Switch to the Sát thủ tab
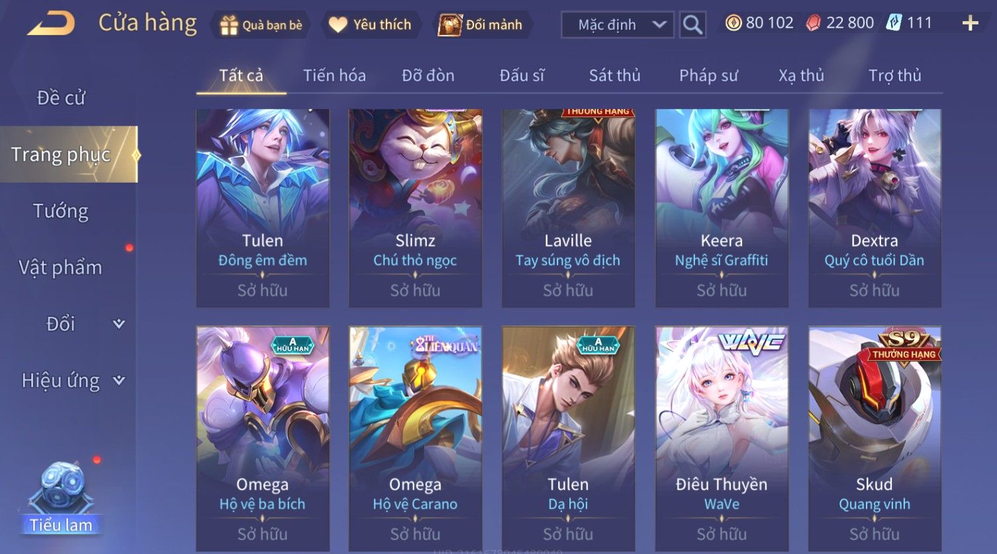997x554 pixels. (x=614, y=75)
